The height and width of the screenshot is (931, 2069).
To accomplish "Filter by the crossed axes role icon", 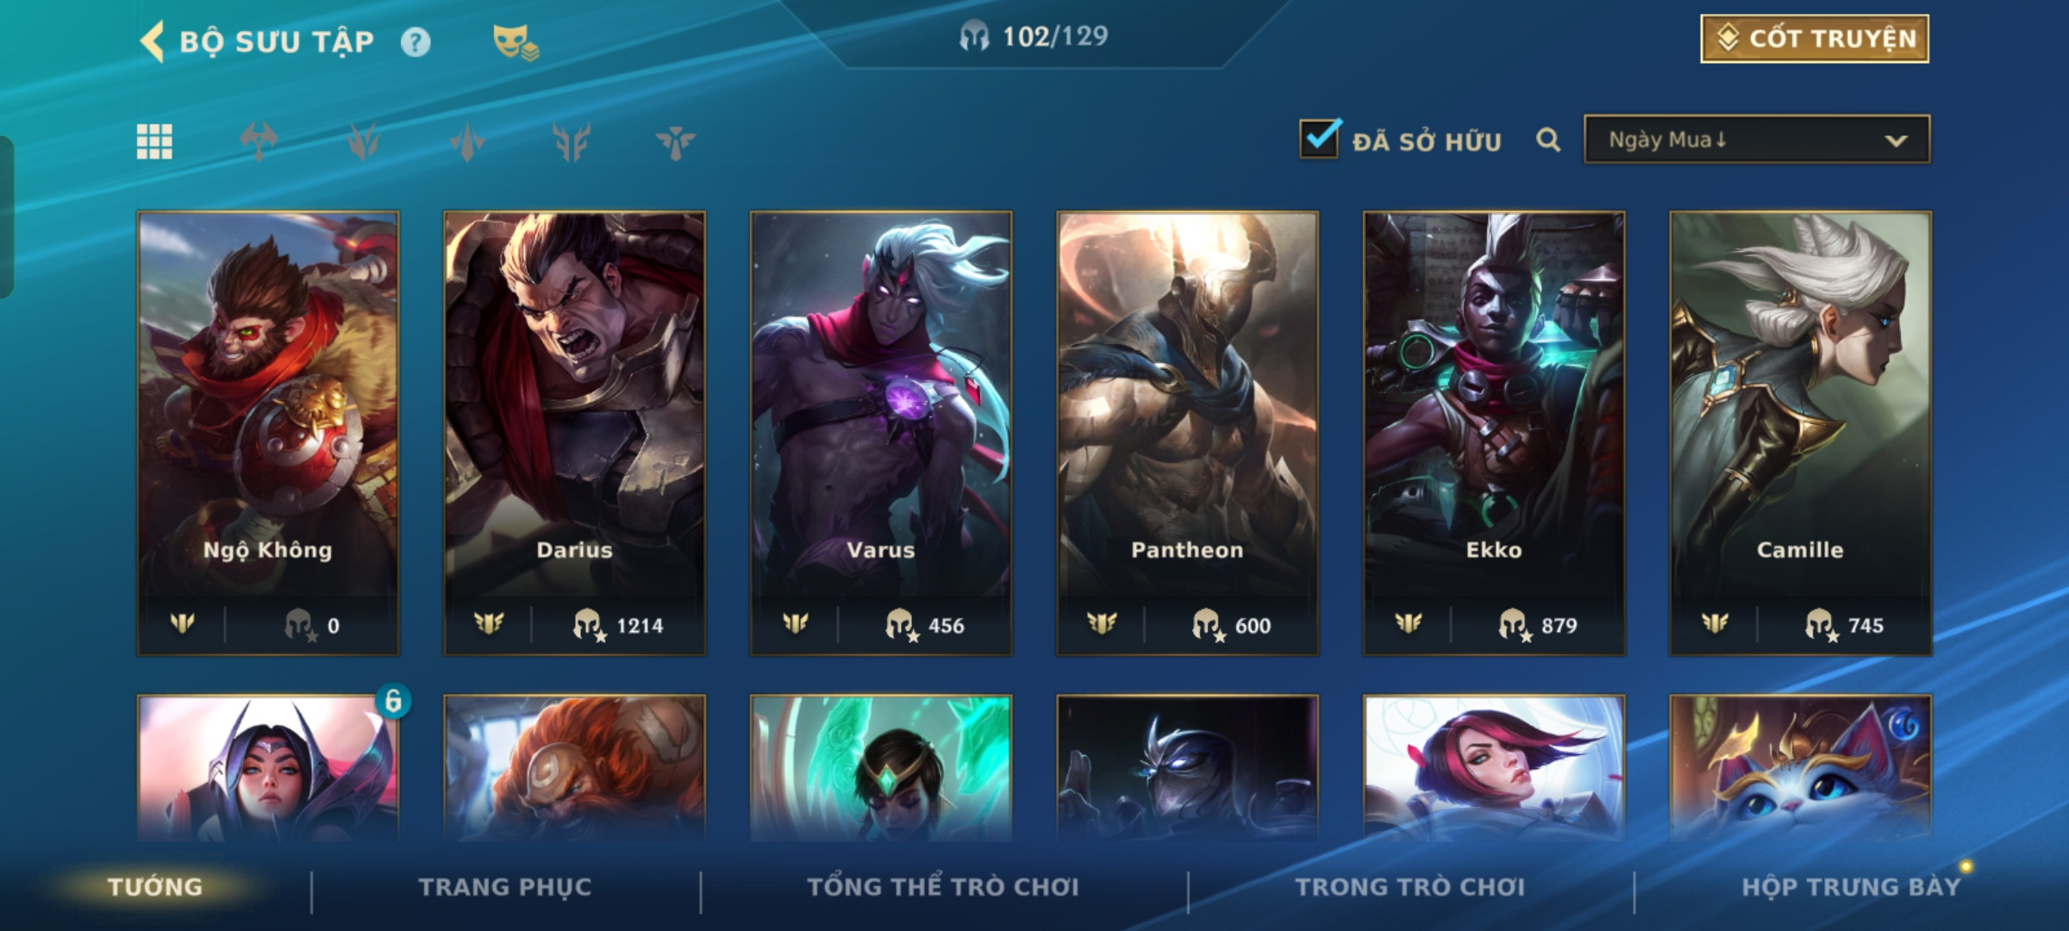I will (259, 141).
